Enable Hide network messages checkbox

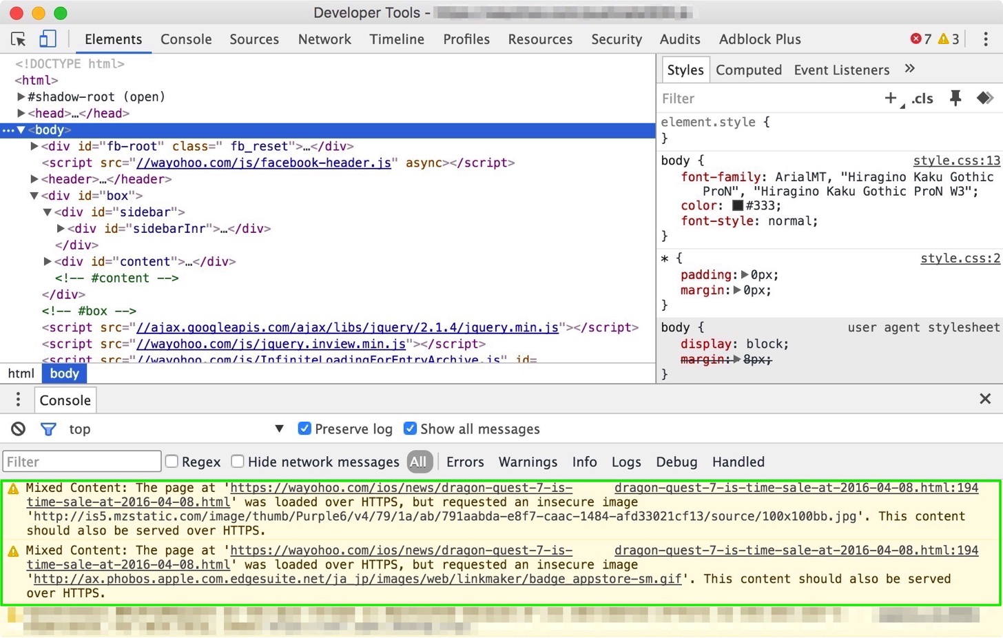click(238, 461)
